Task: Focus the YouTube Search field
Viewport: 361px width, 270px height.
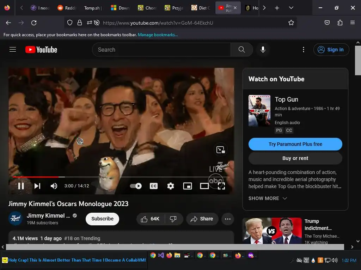Action: point(161,50)
